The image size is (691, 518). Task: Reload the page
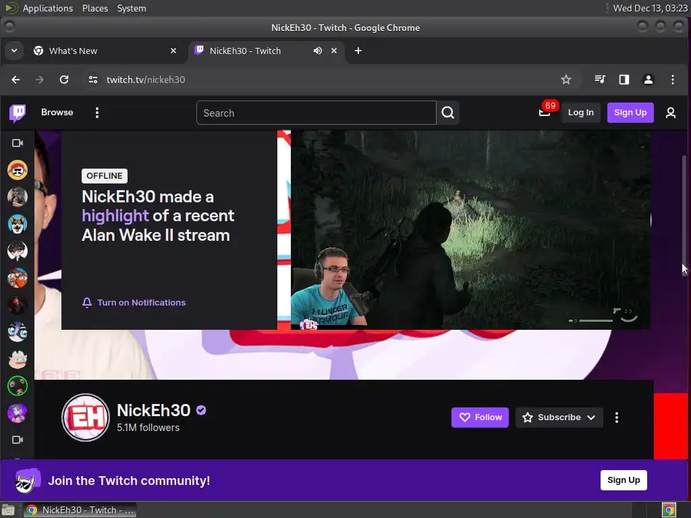click(x=64, y=80)
